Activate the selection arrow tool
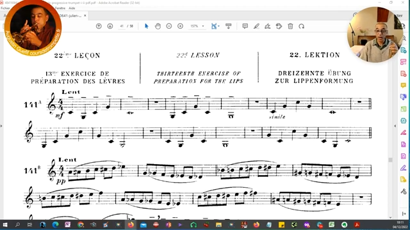This screenshot has height=230, width=410. pyautogui.click(x=147, y=26)
